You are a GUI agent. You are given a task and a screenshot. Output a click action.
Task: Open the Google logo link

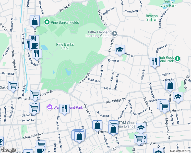[8, 150]
